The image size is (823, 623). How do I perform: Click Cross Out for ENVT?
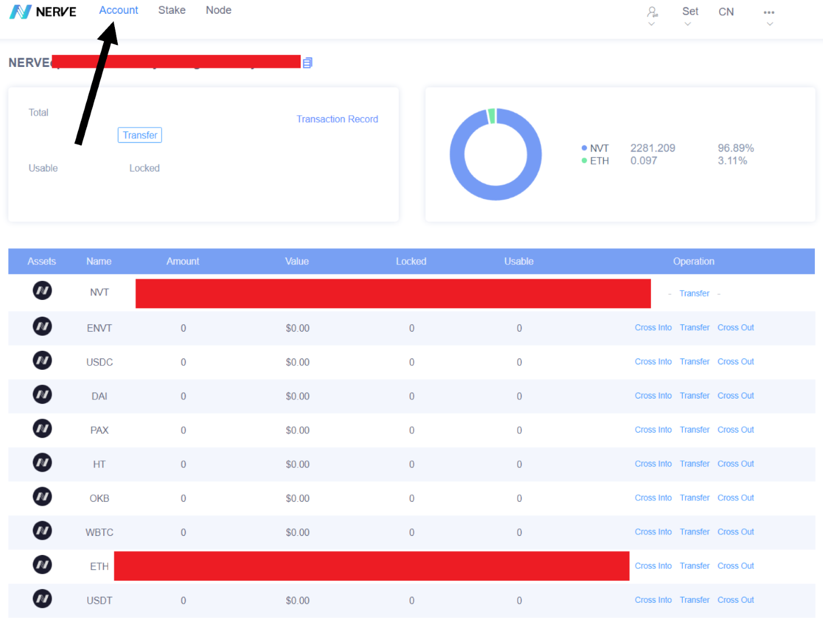click(736, 328)
